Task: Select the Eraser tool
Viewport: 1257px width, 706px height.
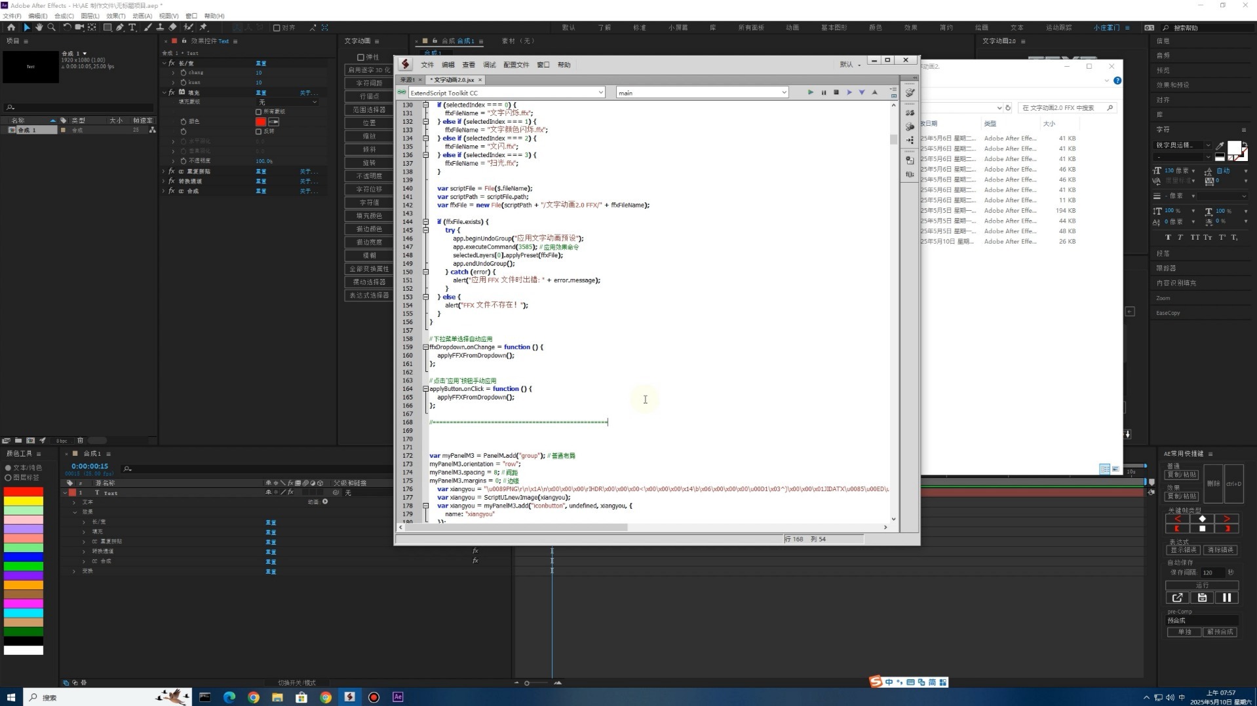Action: pos(172,28)
